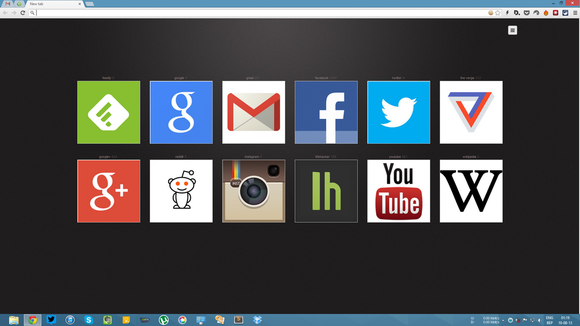This screenshot has height=326, width=580.
Task: Open the Google speed dial tile
Action: pos(181,113)
